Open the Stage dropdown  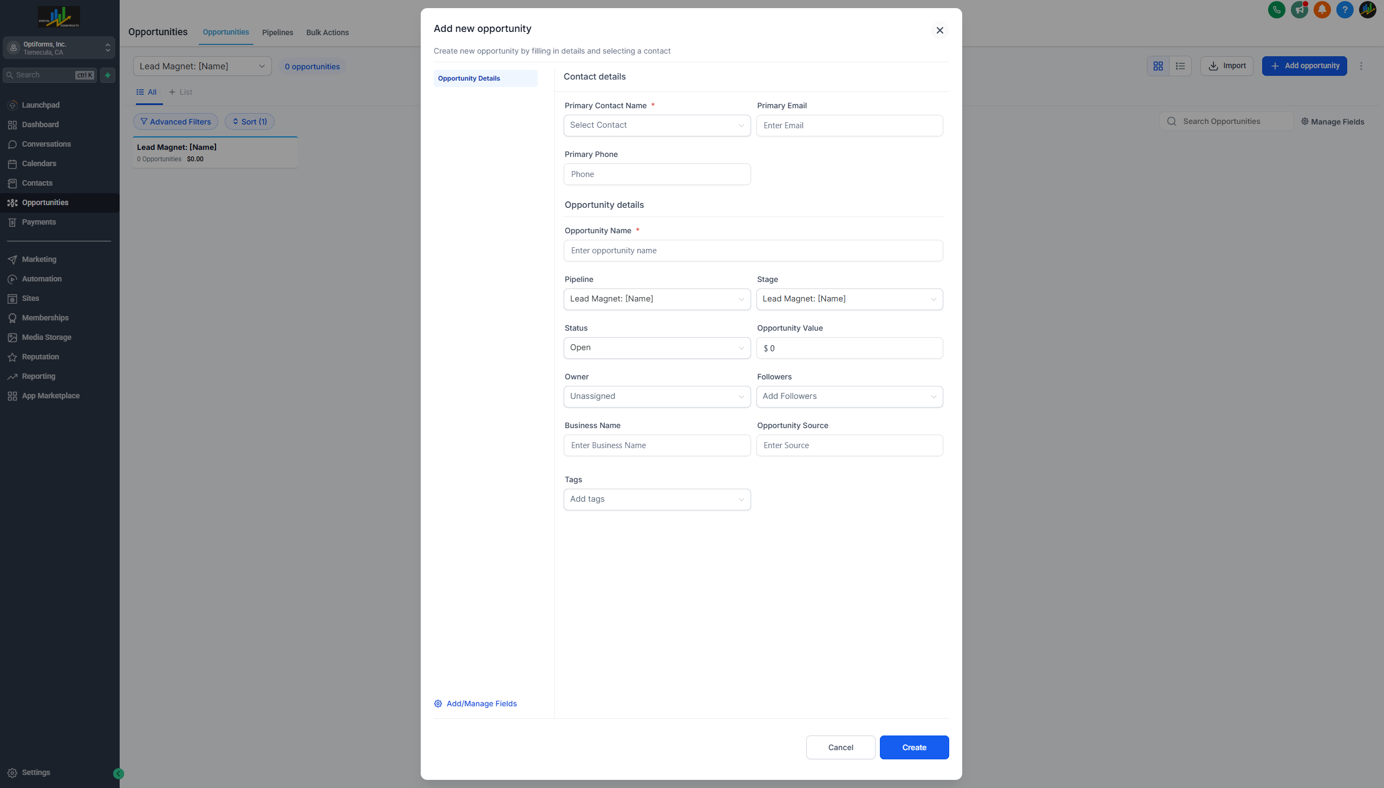(849, 299)
